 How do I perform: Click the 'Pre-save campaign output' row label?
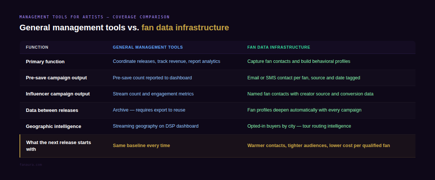pos(56,78)
